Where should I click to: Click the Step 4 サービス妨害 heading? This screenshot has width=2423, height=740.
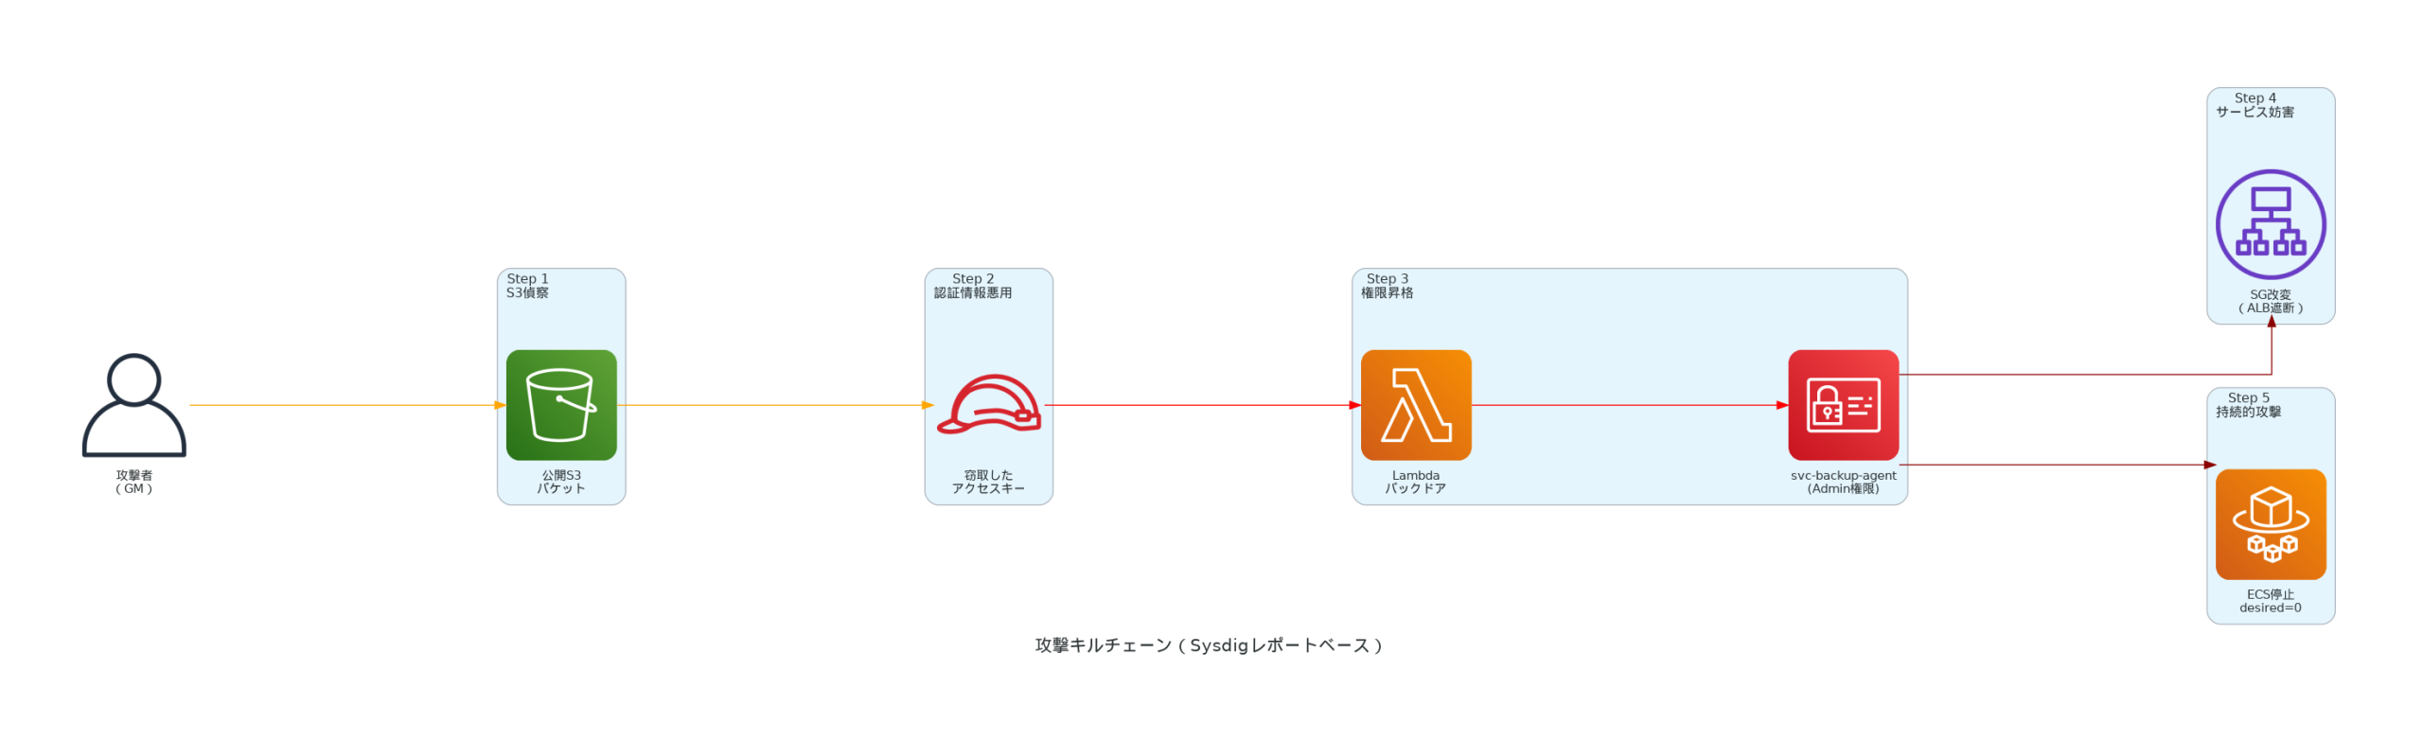[x=2254, y=104]
